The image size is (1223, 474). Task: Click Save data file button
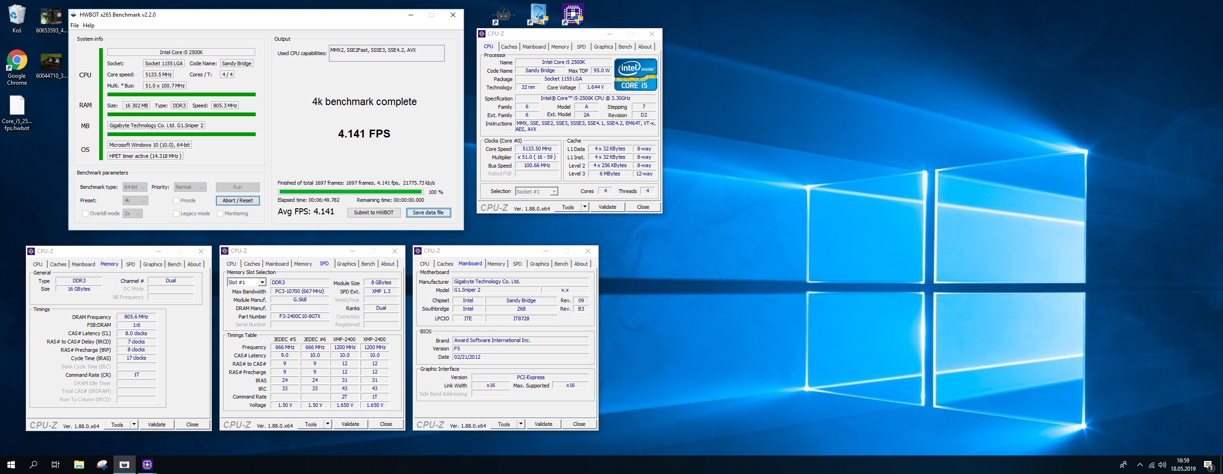[428, 212]
